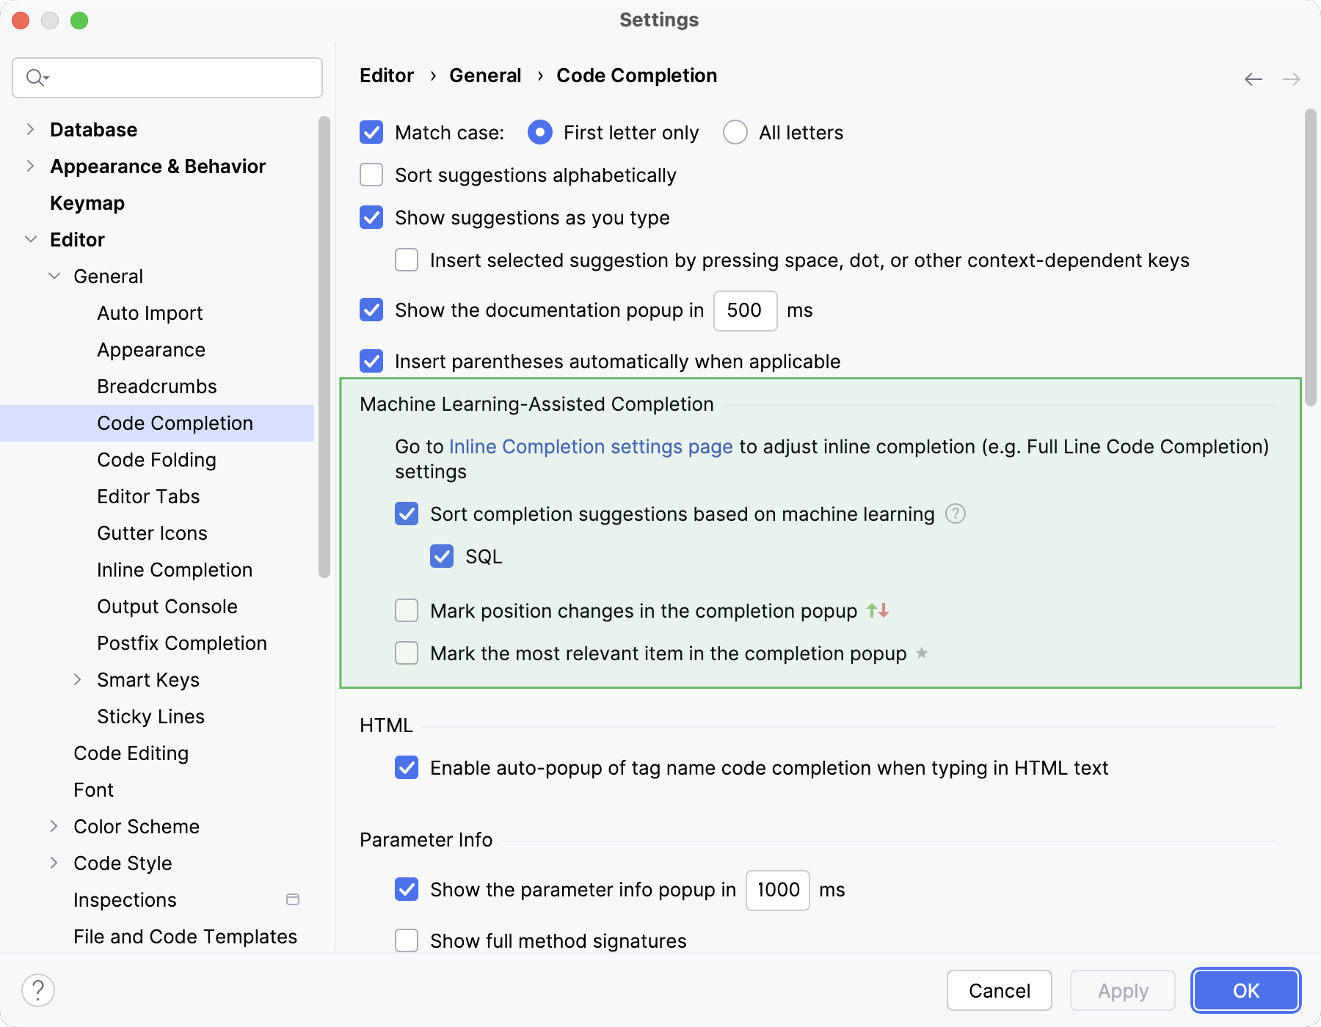Click the forward navigation arrow icon
Viewport: 1321px width, 1027px height.
tap(1291, 79)
